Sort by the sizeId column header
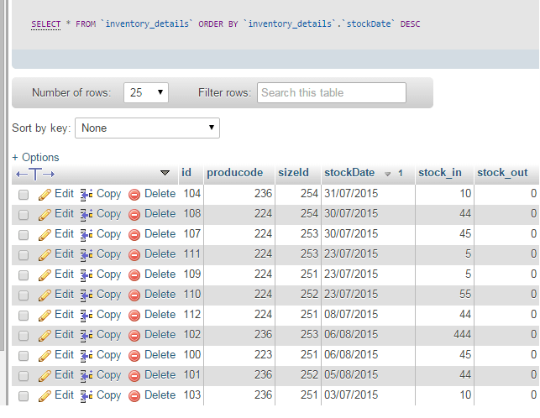 coord(293,173)
